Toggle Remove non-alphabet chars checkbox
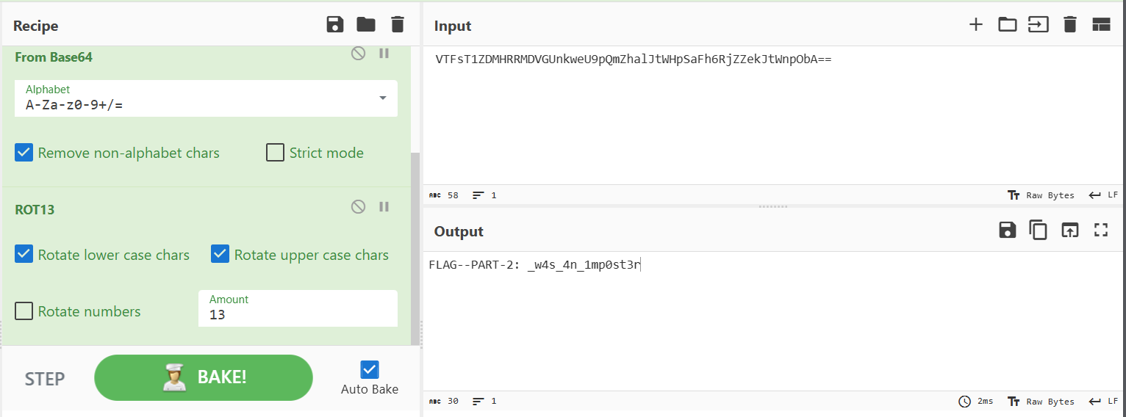The width and height of the screenshot is (1126, 417). (x=24, y=153)
